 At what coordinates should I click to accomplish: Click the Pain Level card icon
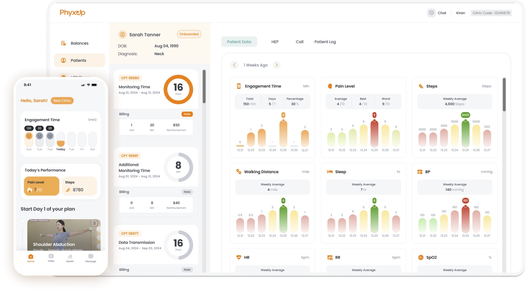point(330,86)
